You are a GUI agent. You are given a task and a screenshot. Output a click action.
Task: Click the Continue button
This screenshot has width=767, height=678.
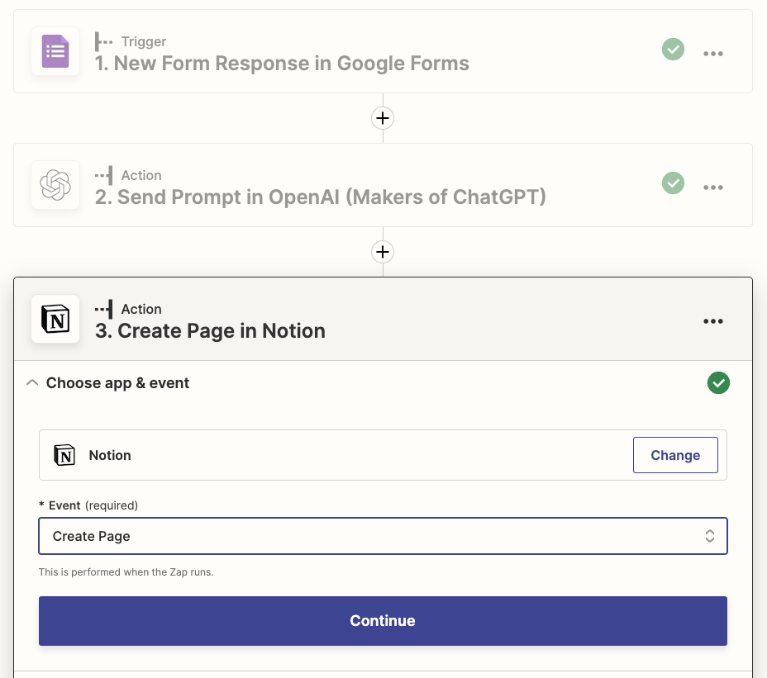tap(383, 621)
